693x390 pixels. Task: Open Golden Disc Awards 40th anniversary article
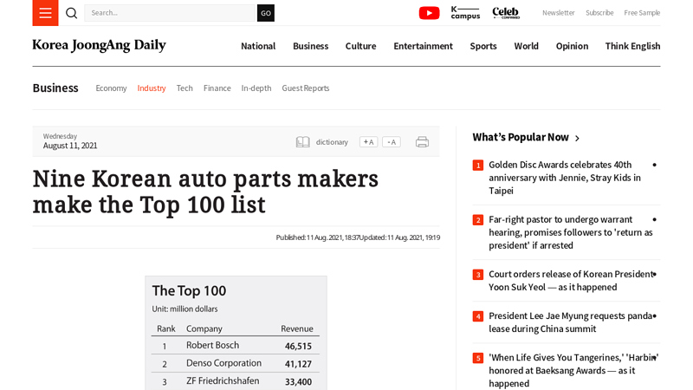point(565,178)
